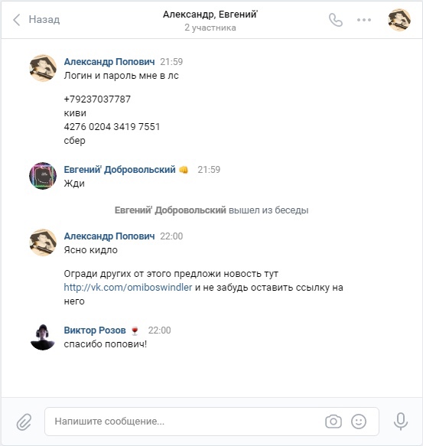Screen dimensions: 423x446
Task: Click the Назад back label
Action: click(44, 20)
